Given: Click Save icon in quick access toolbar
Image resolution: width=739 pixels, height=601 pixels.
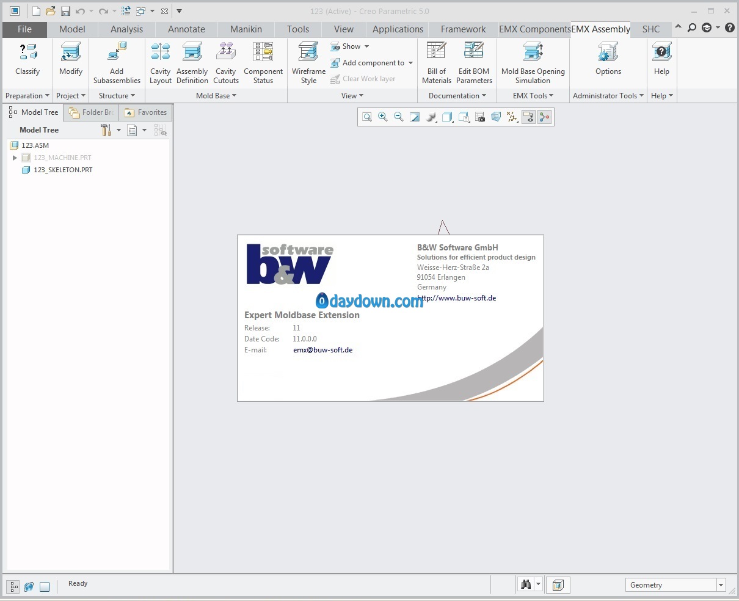Looking at the screenshot, I should click(x=66, y=11).
